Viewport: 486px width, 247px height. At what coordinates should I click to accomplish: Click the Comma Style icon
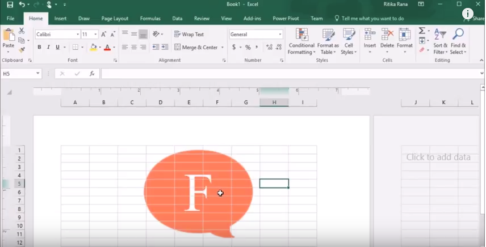click(x=257, y=47)
